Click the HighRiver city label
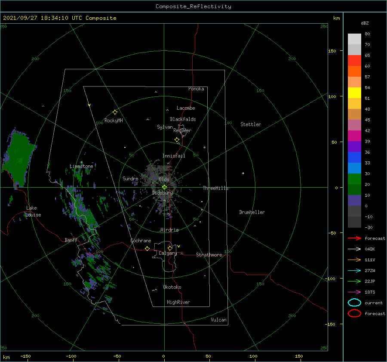 pyautogui.click(x=178, y=302)
